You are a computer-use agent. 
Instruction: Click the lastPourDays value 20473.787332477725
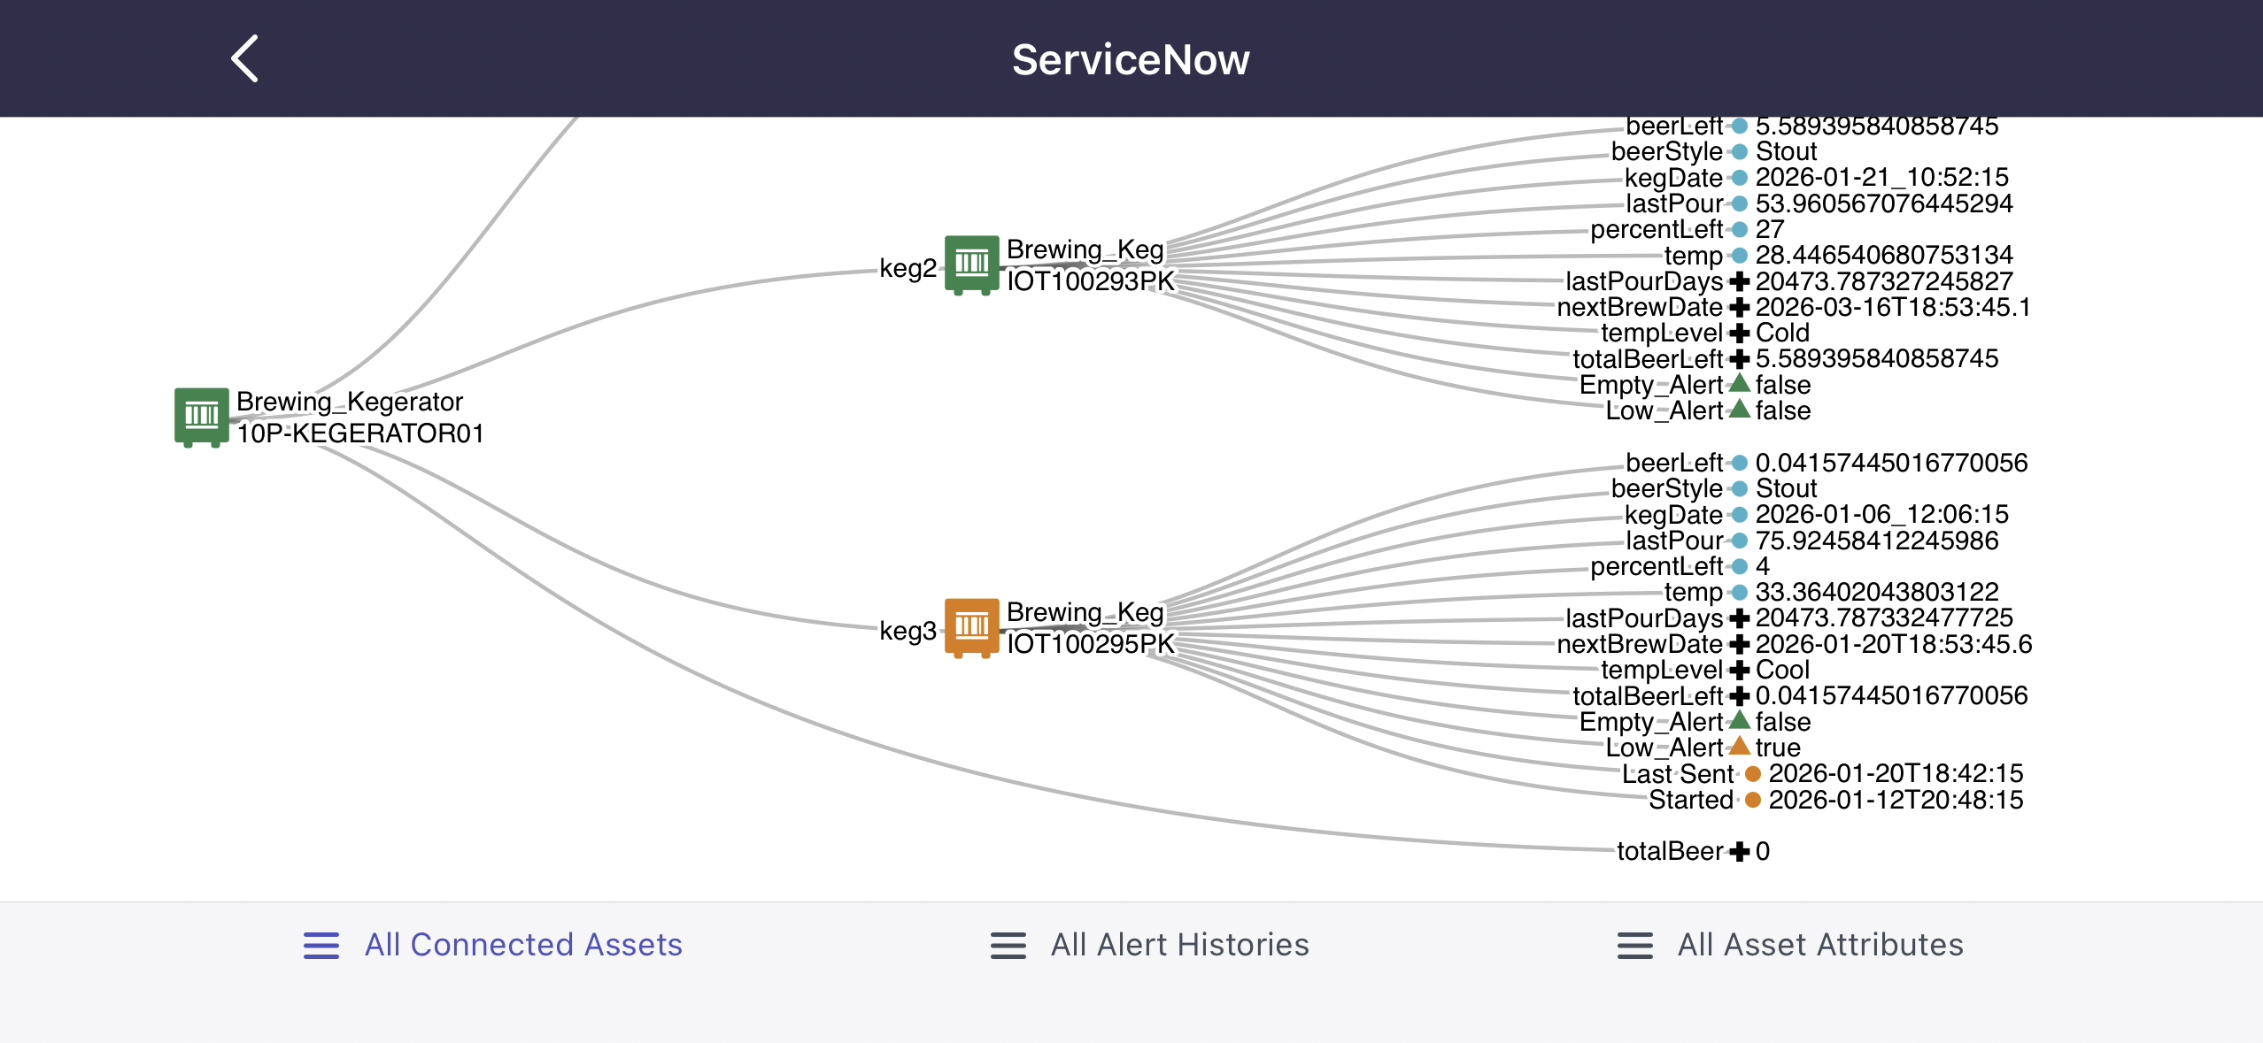pos(1884,617)
